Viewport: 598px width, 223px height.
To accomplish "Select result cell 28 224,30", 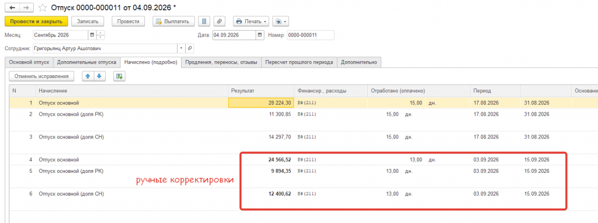I will point(261,102).
